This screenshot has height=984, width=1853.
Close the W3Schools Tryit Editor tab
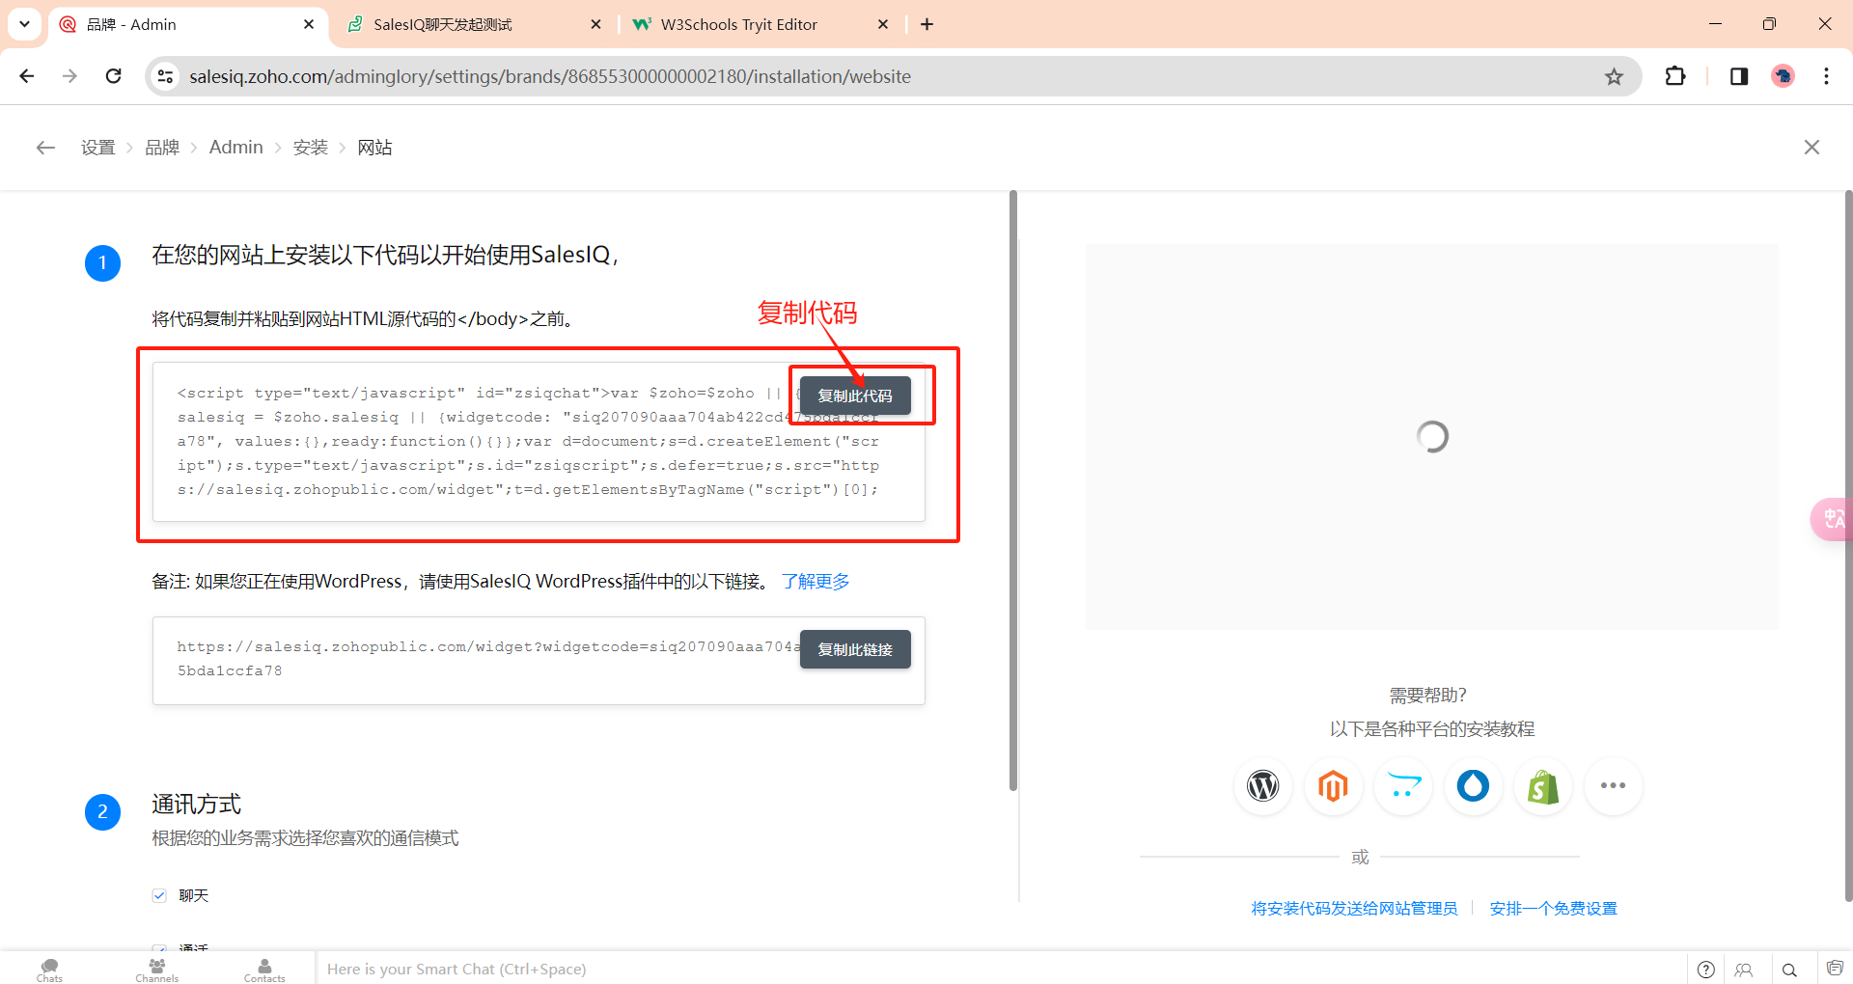coord(883,24)
